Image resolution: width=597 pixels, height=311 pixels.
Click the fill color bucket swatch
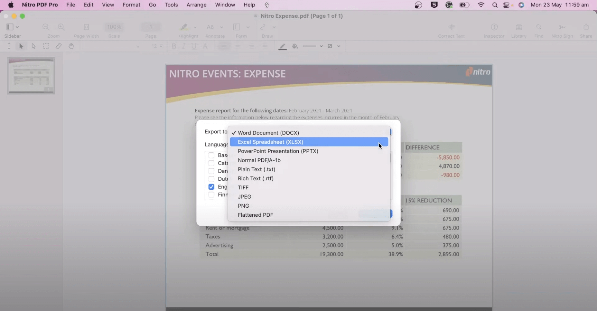pos(295,46)
